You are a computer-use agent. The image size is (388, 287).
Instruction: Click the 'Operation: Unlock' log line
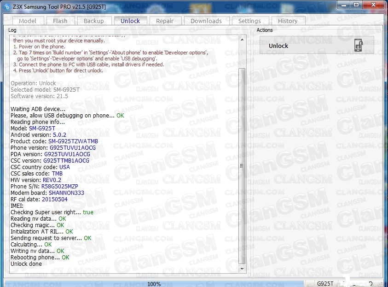(x=33, y=83)
